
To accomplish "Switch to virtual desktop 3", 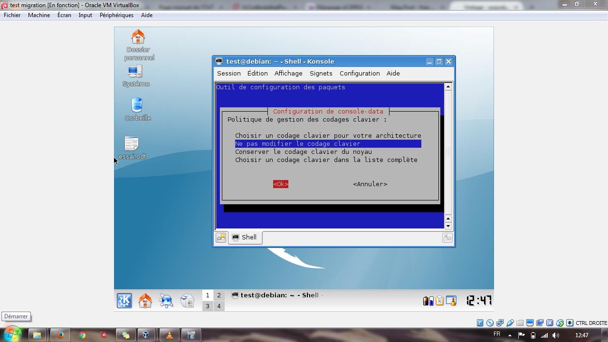I will coord(208,306).
